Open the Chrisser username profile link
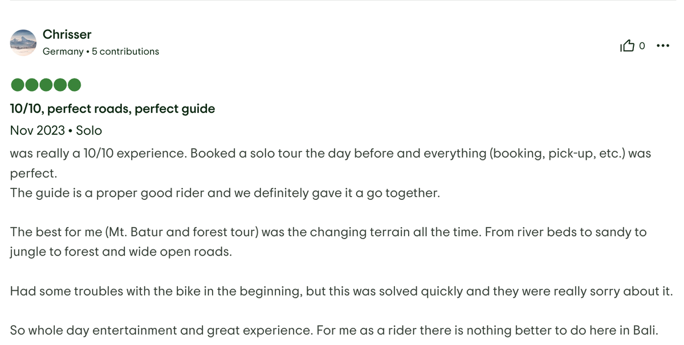Viewport: 684px width, 345px height. point(67,35)
